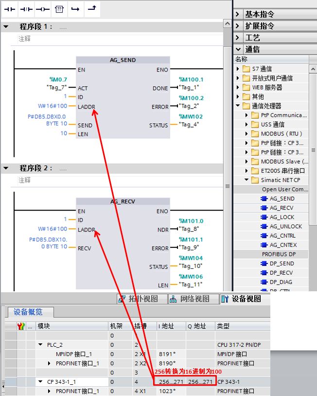Image resolution: width=317 pixels, height=396 pixels.
Task: Insert a normally open contact
Action: tap(10, 9)
